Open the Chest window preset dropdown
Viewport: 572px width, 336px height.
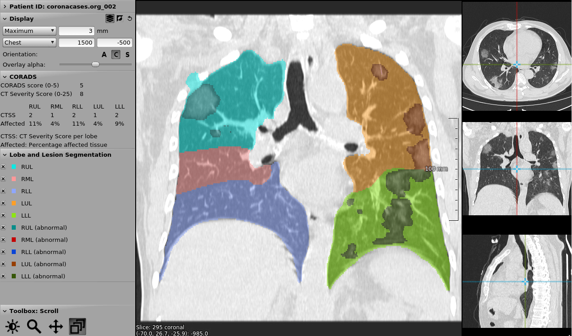tap(29, 42)
